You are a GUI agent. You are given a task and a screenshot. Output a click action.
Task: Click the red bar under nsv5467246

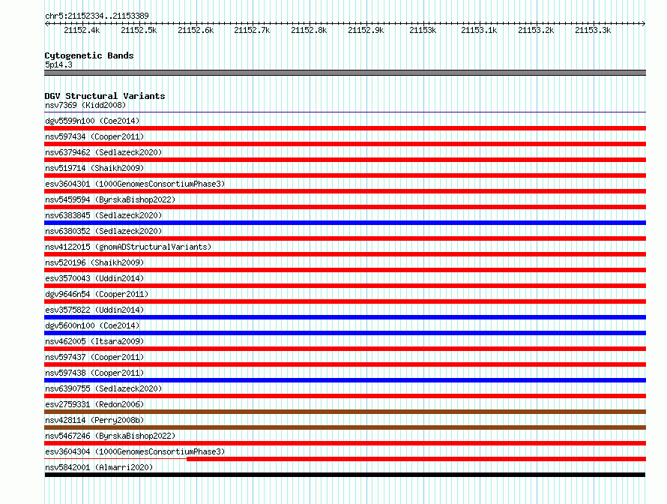(x=345, y=443)
